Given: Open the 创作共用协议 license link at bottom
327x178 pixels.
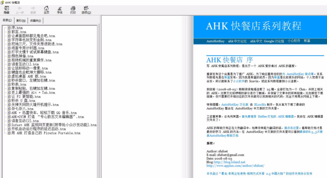Looking at the screenshot, I should point(259,173).
